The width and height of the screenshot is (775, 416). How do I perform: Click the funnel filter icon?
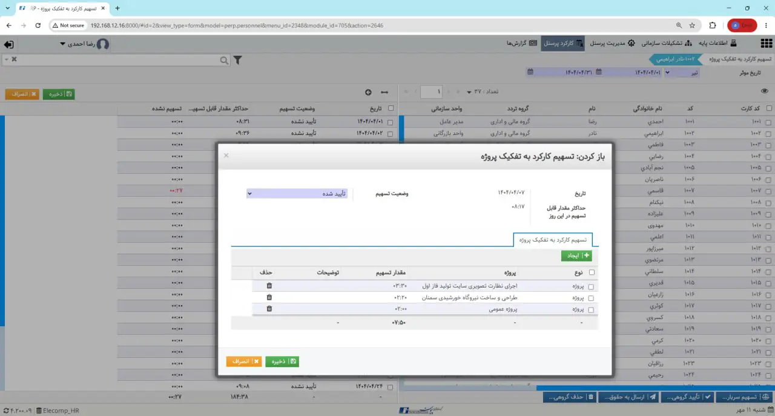tap(238, 60)
